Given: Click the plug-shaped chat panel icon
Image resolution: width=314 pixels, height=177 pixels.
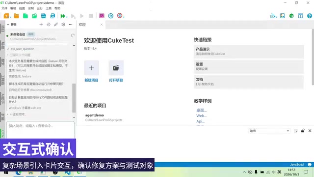Looking at the screenshot, I should pyautogui.click(x=56, y=24).
